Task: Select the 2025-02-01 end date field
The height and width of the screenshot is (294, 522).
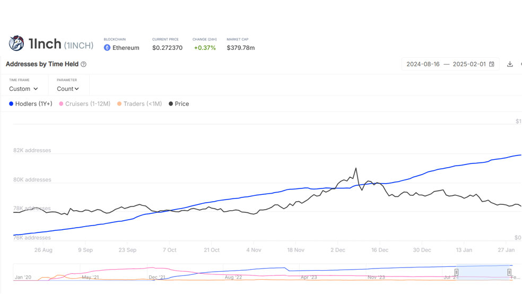Action: click(x=469, y=64)
